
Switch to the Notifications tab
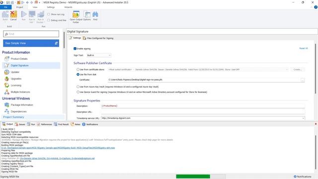[x=90, y=124]
